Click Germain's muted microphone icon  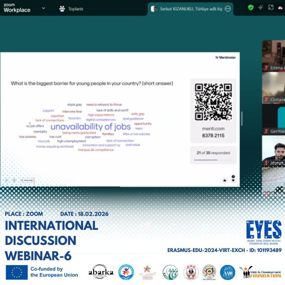(x=266, y=131)
